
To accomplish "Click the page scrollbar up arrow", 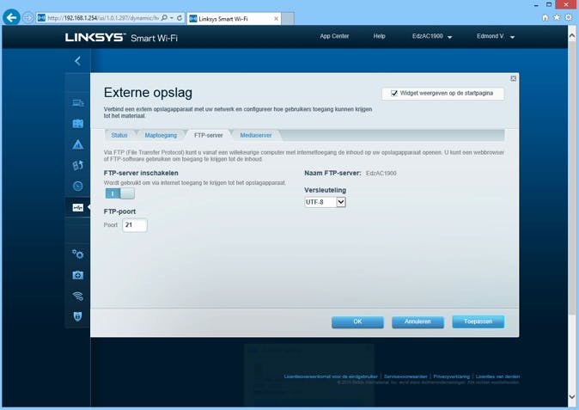I will 572,36.
